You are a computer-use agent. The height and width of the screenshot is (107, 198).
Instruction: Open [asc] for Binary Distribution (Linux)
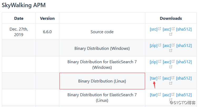(x=167, y=78)
